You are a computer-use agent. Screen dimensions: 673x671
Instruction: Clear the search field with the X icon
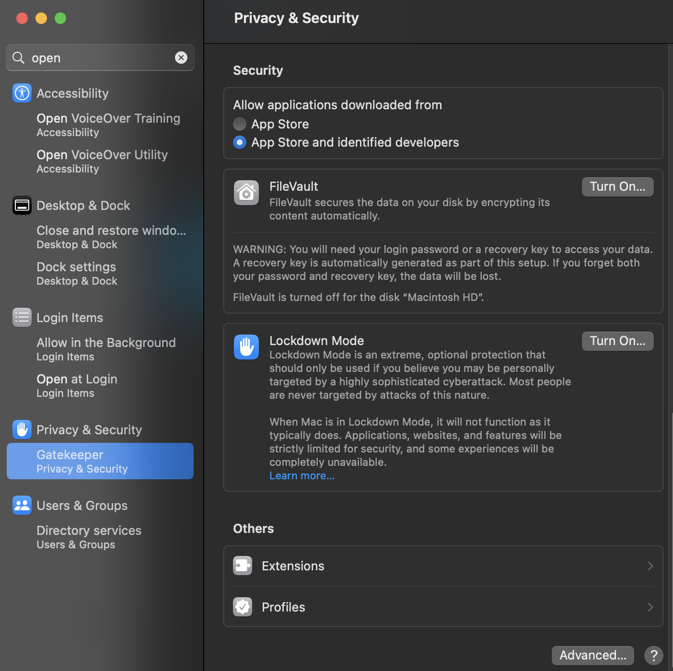[181, 58]
